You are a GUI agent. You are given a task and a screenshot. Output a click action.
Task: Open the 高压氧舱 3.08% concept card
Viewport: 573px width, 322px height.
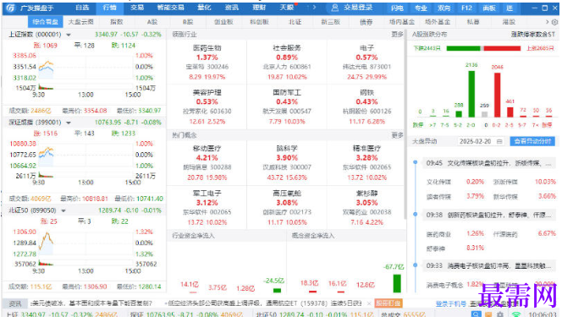[287, 208]
